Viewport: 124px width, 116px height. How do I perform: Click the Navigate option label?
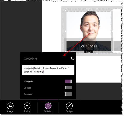pyautogui.click(x=28, y=81)
